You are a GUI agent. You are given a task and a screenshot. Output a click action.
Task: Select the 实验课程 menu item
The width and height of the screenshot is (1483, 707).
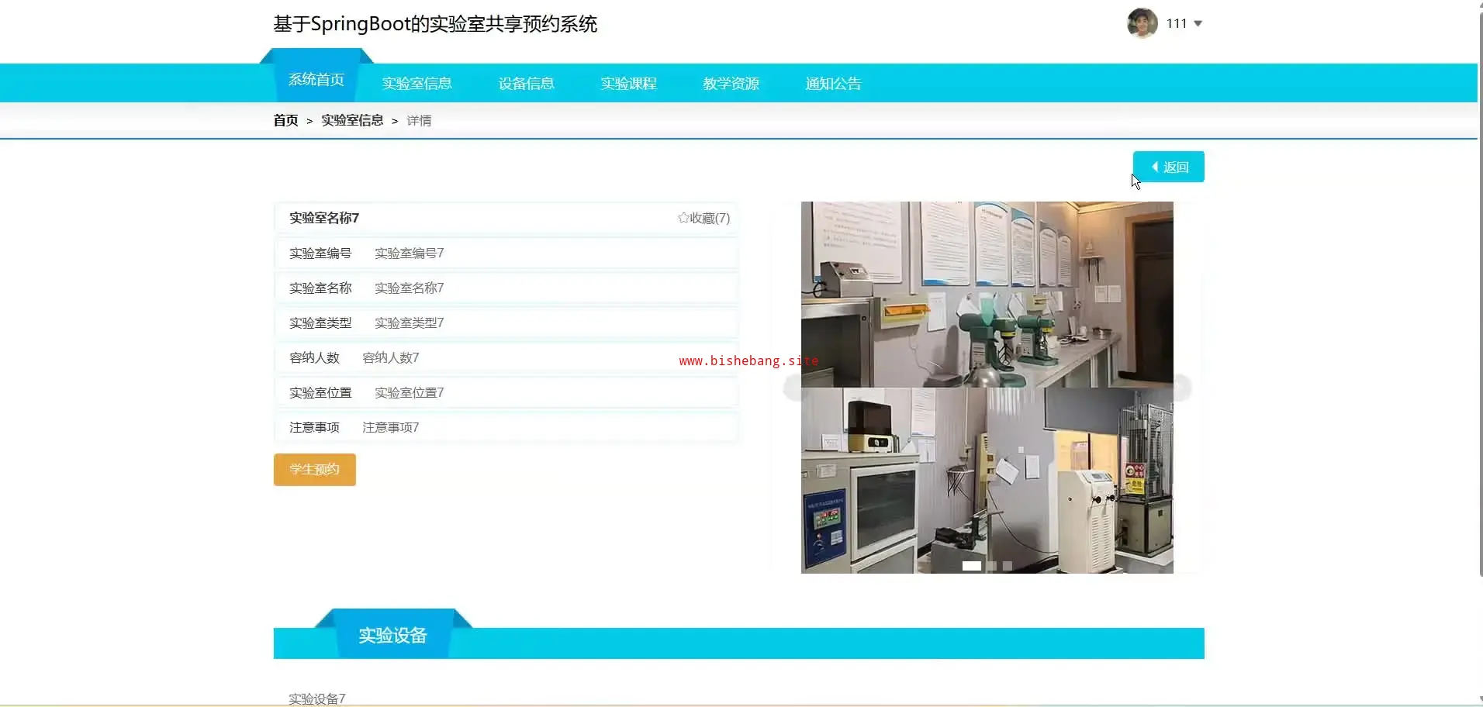click(x=628, y=84)
